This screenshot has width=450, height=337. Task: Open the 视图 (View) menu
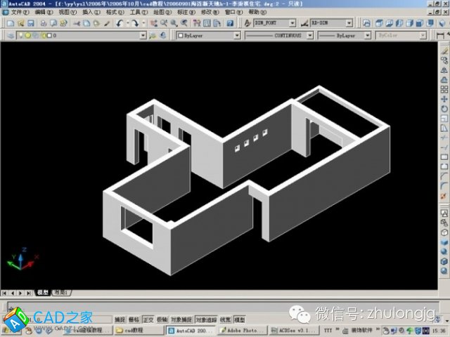[x=67, y=13]
